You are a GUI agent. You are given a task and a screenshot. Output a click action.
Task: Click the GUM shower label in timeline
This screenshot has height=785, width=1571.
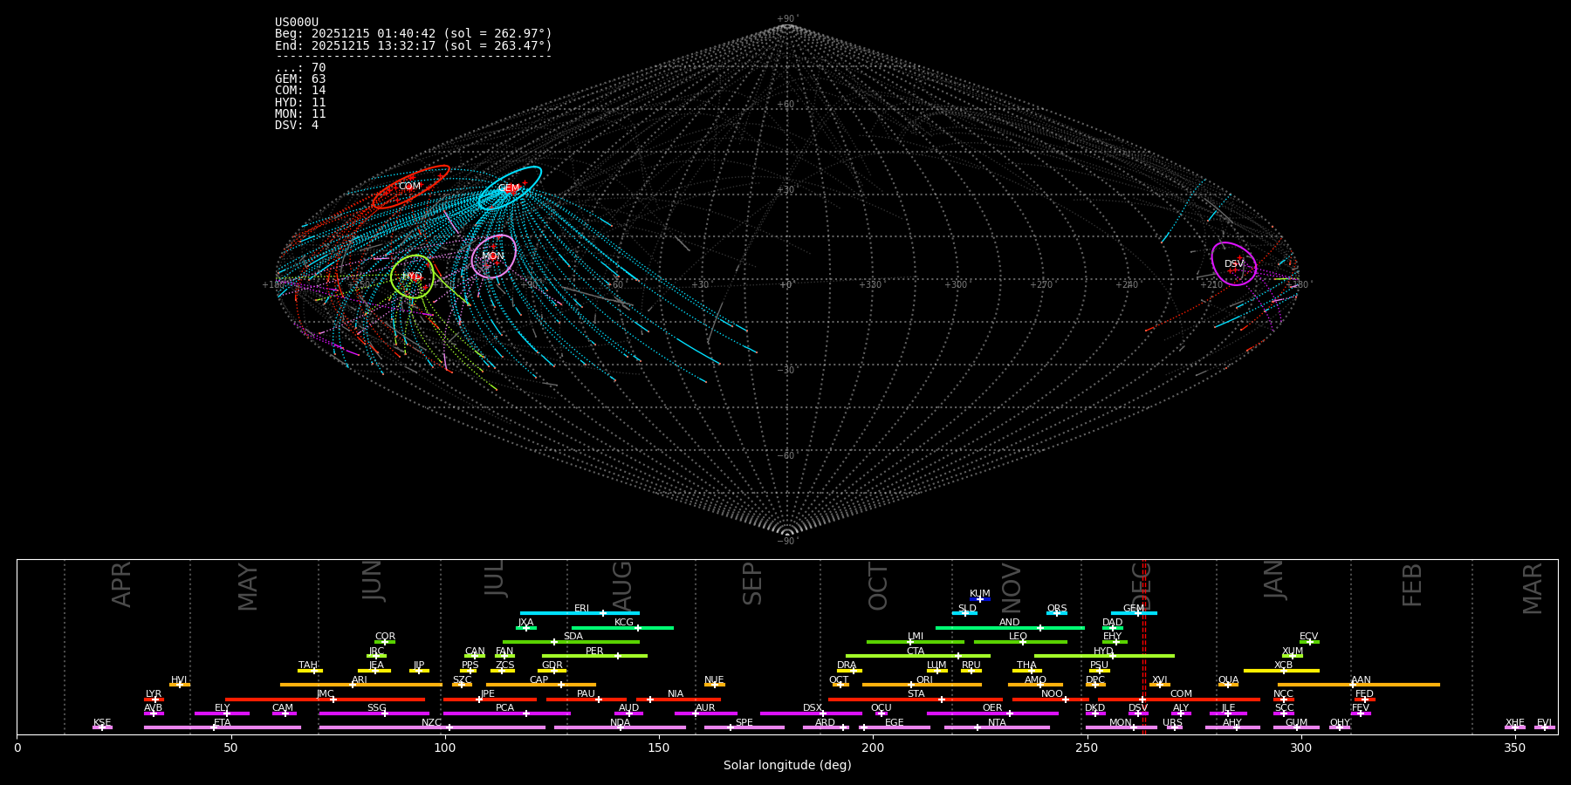1297,723
